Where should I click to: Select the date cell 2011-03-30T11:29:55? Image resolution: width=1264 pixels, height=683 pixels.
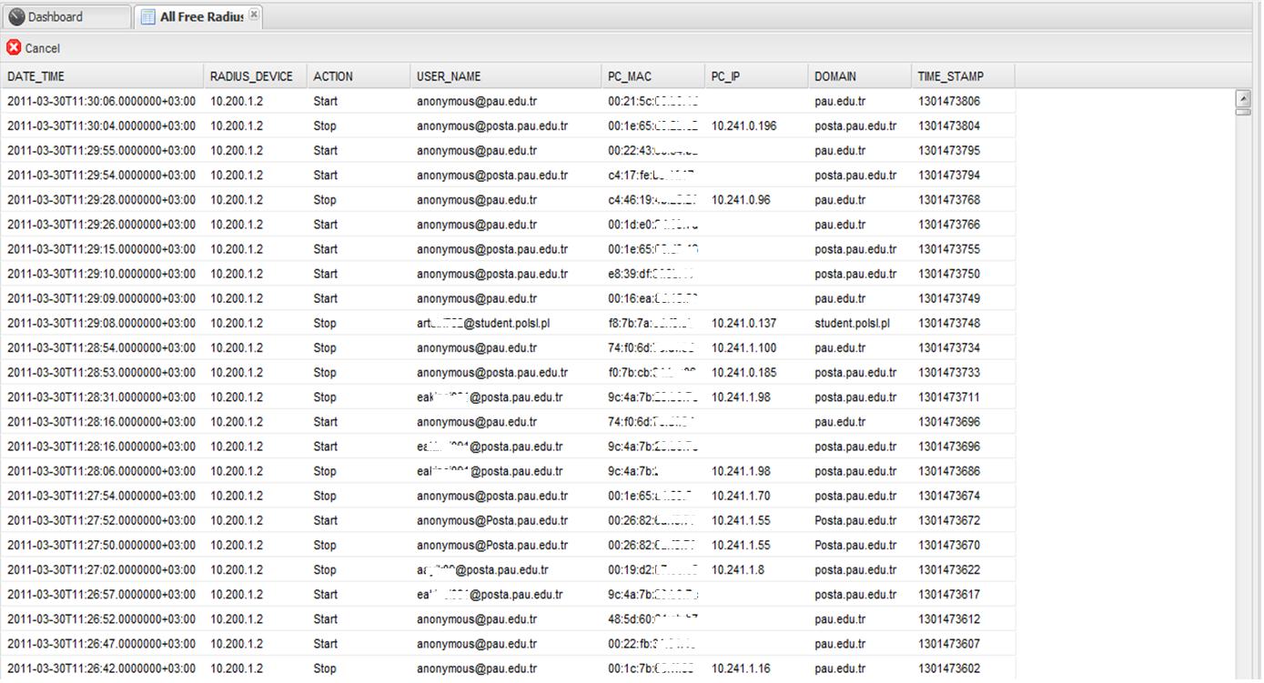point(101,150)
